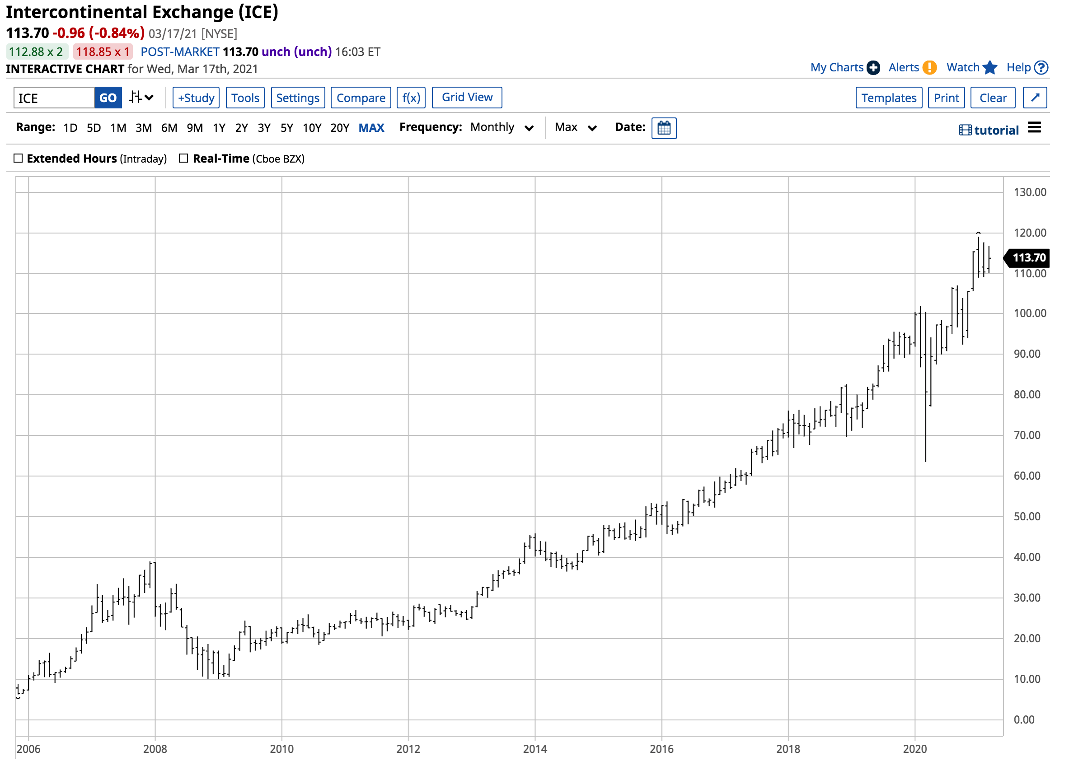Open the Tools button
The height and width of the screenshot is (766, 1069).
tap(245, 98)
